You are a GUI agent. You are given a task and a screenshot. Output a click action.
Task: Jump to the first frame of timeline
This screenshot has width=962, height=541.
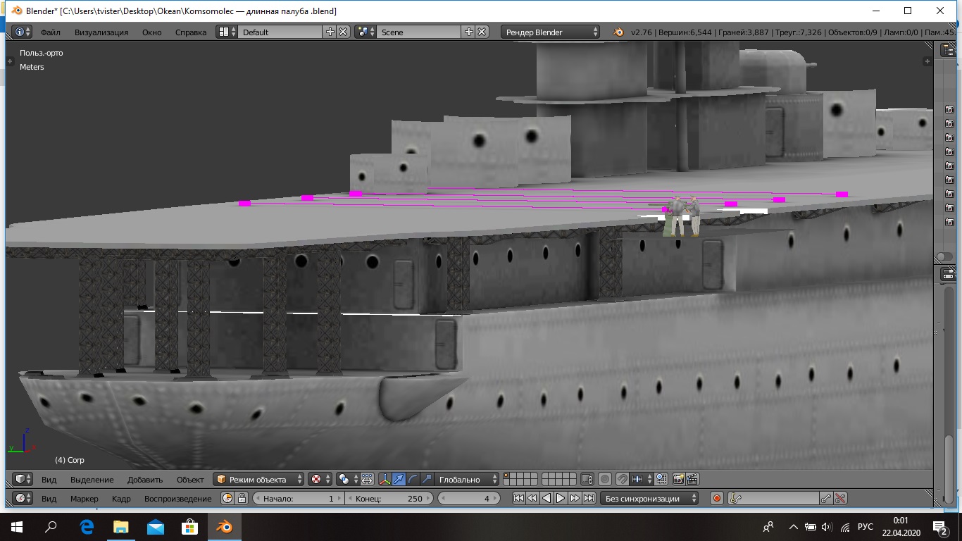click(x=518, y=498)
